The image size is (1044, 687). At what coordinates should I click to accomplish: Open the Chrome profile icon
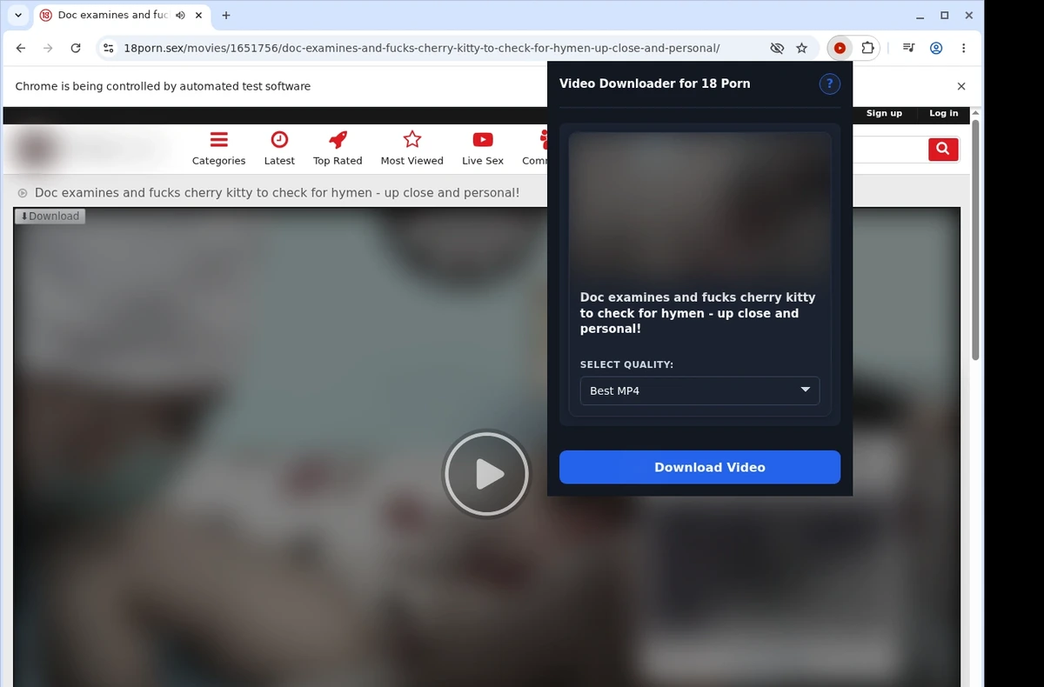pyautogui.click(x=936, y=49)
